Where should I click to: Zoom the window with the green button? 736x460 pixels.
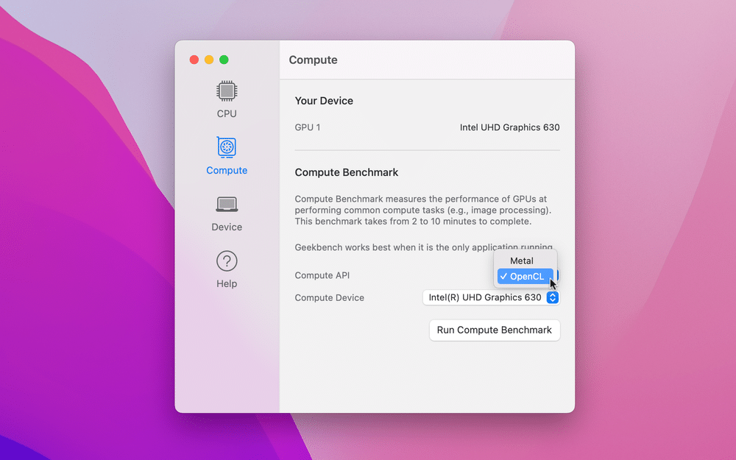pos(224,60)
